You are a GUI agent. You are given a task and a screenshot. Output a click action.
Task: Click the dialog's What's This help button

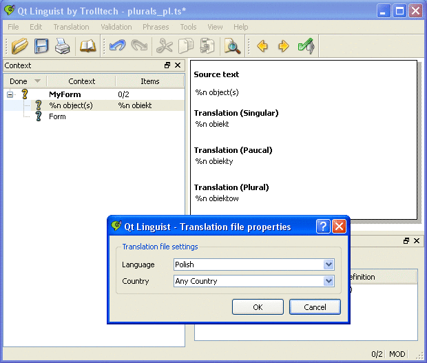point(323,227)
